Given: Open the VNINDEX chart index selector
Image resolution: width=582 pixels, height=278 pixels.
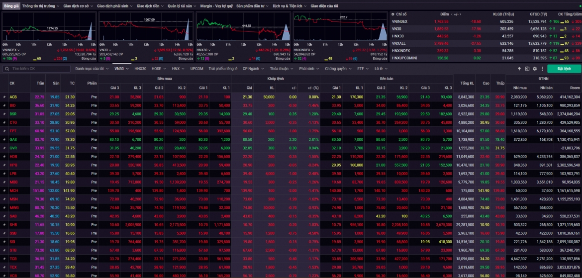Looking at the screenshot, I should click(x=11, y=50).
